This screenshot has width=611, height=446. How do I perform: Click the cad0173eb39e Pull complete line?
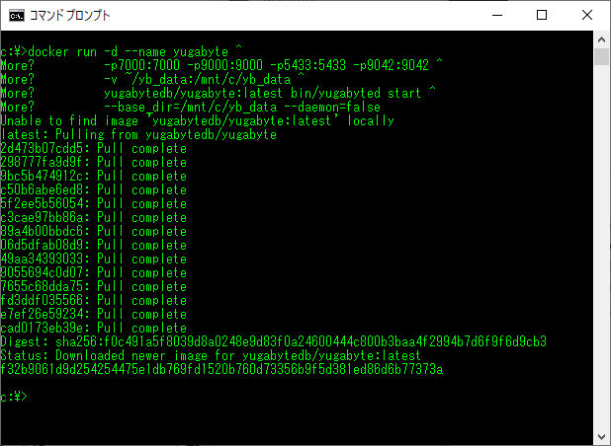coord(94,328)
